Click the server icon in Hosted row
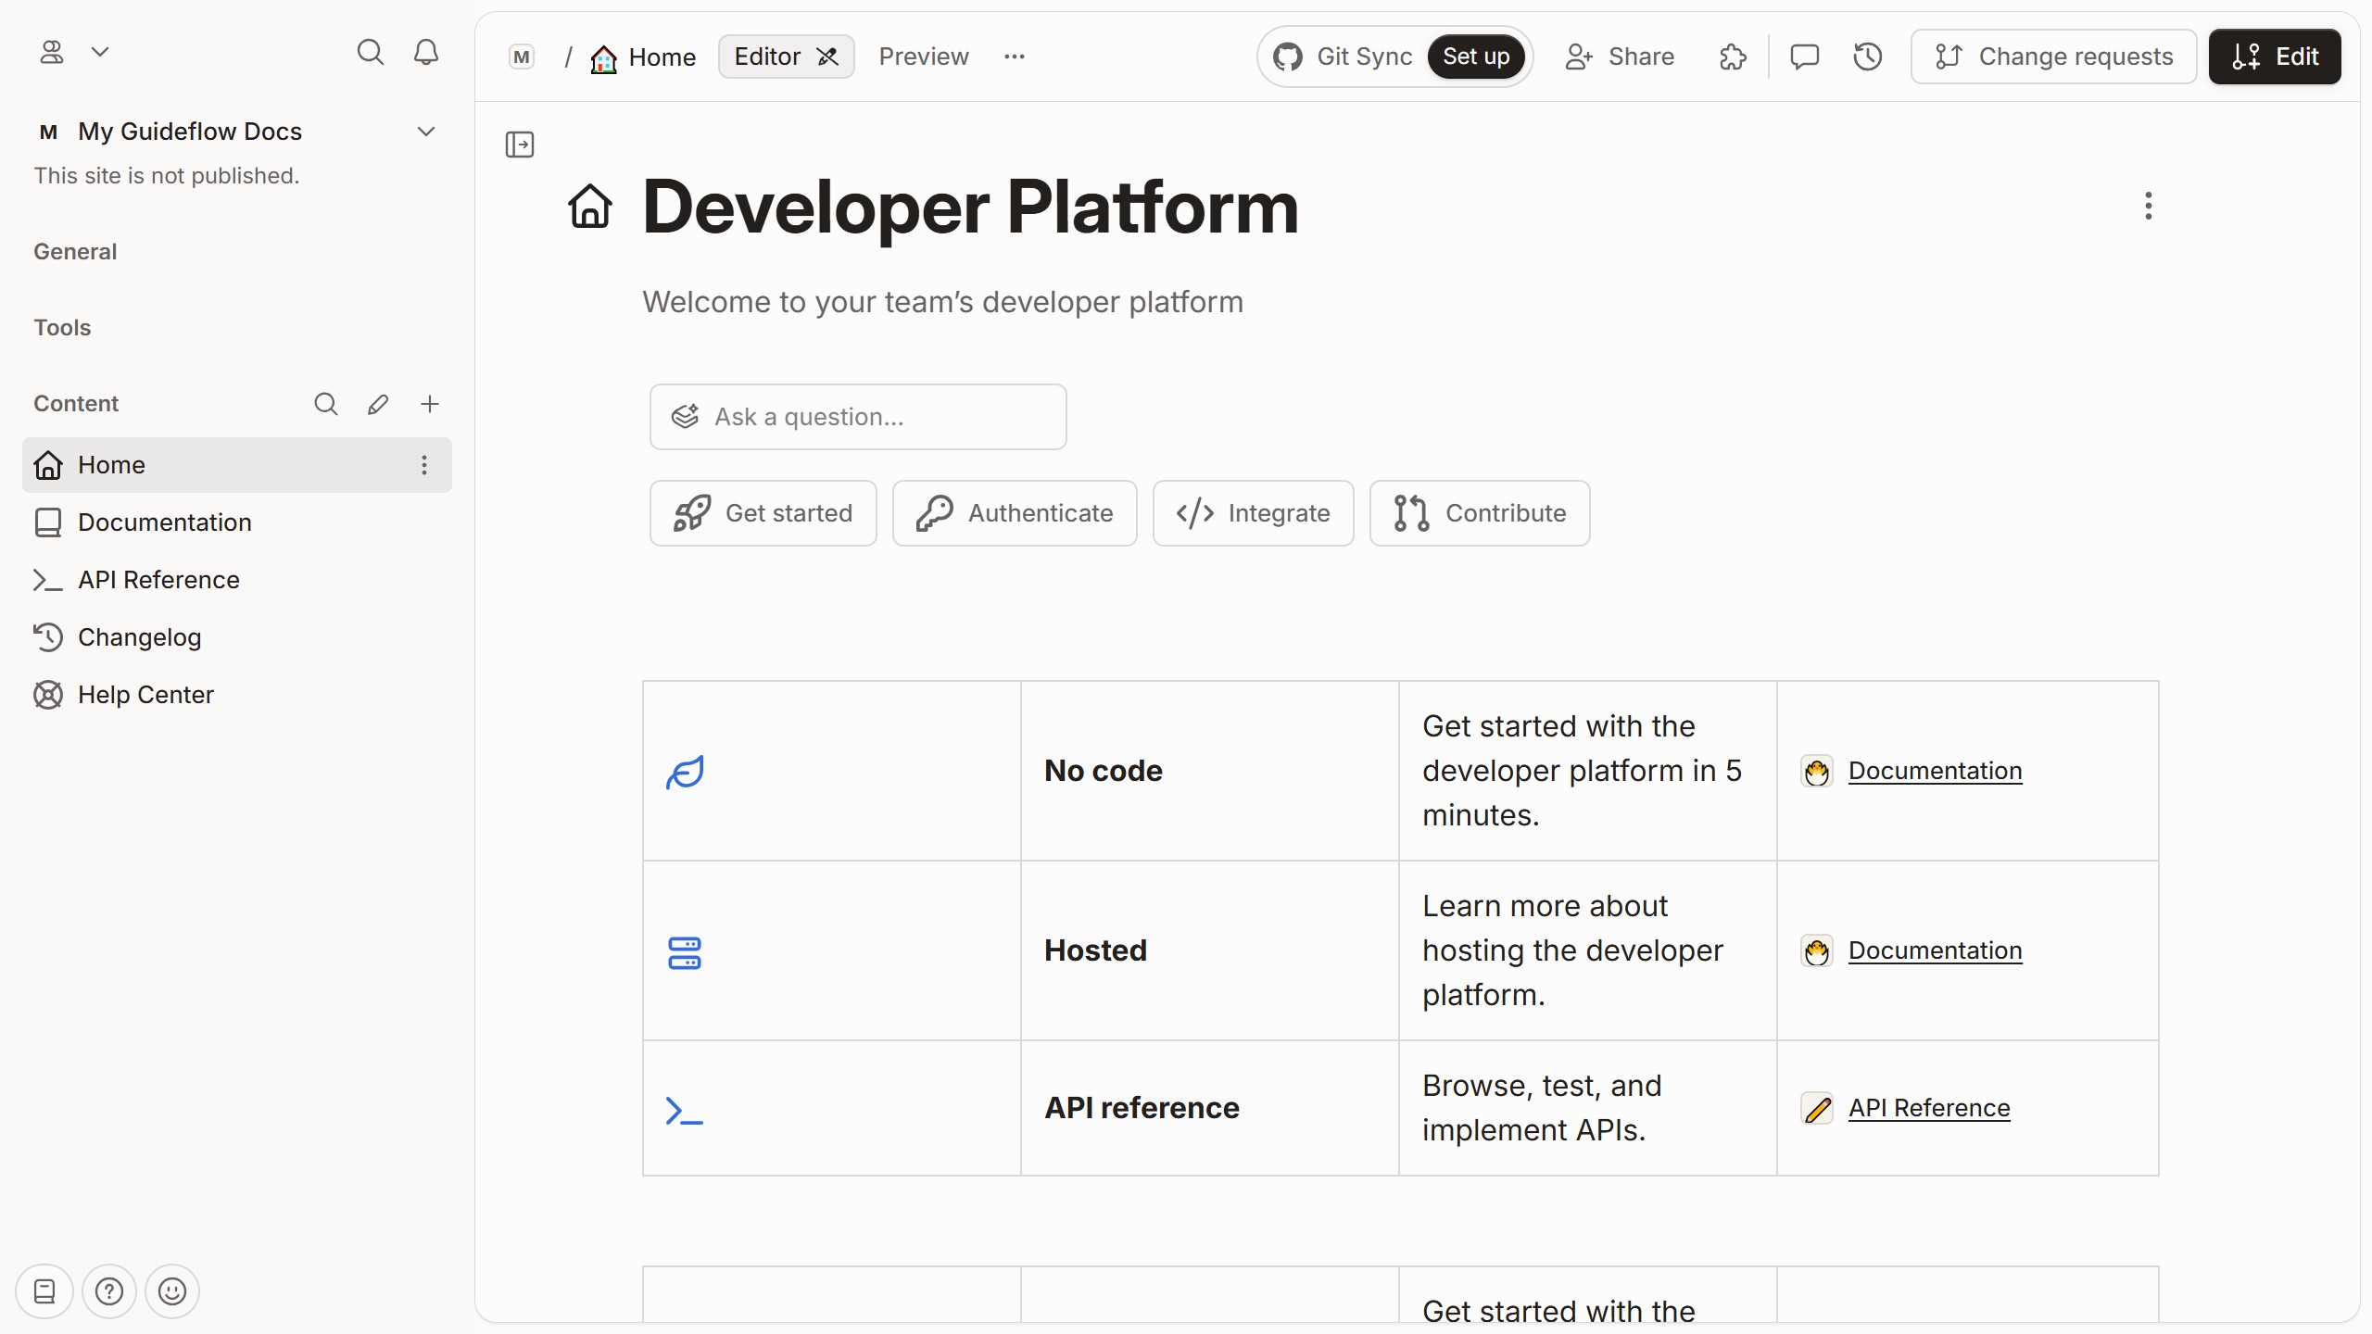Image resolution: width=2372 pixels, height=1334 pixels. coord(685,952)
